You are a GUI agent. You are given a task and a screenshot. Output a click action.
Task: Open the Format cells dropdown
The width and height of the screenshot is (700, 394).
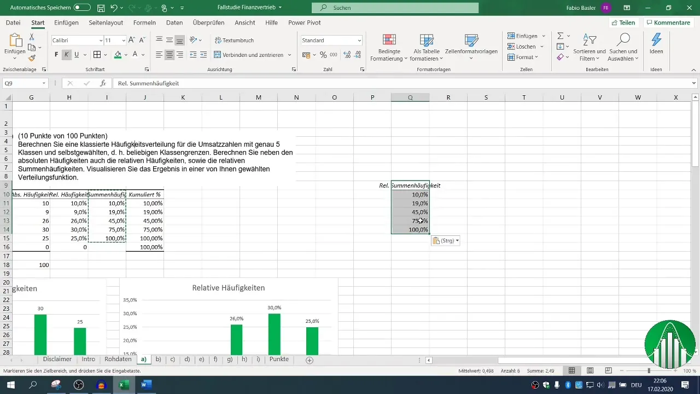point(523,57)
